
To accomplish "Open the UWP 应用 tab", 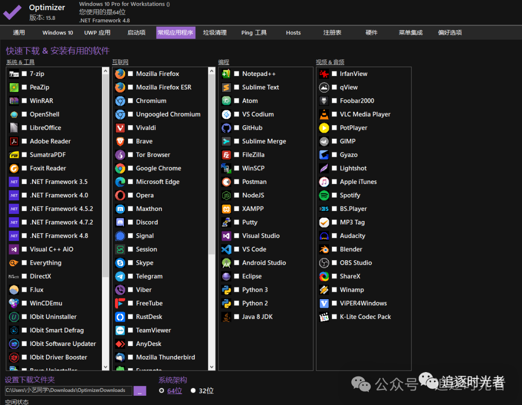I will [x=97, y=33].
